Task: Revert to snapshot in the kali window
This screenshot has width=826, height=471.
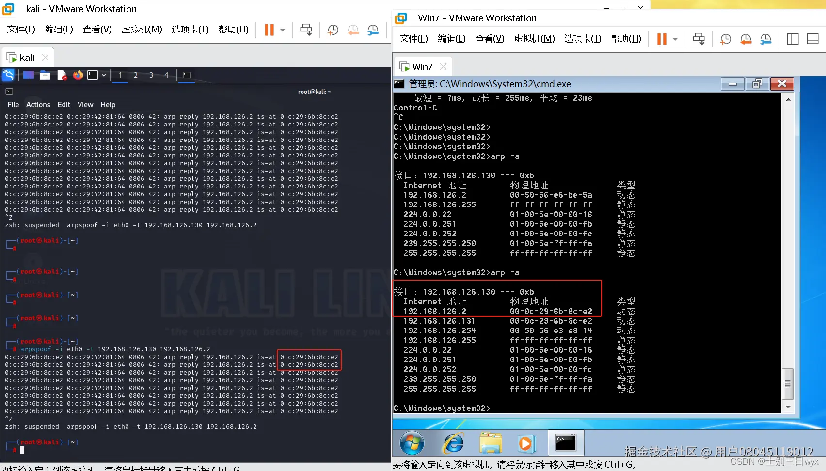Action: [x=353, y=30]
